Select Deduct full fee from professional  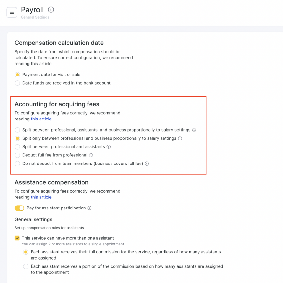[17, 155]
